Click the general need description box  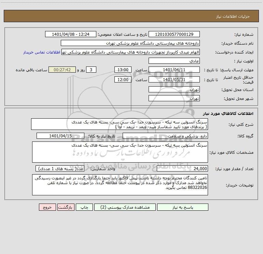120,124
